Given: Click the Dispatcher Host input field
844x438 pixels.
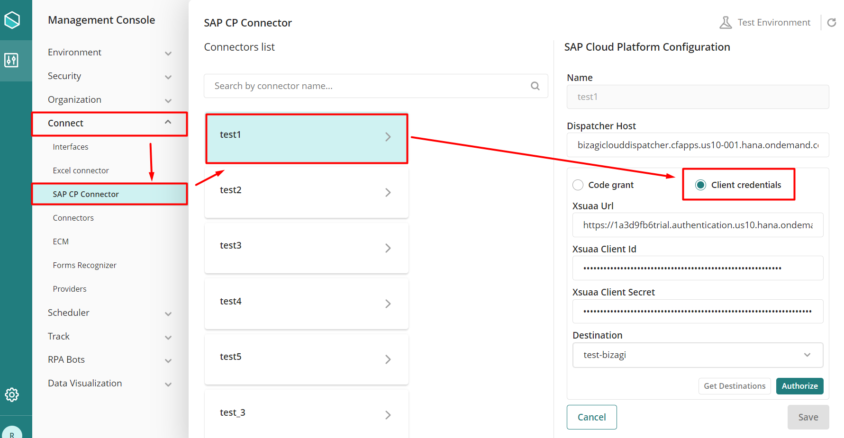Looking at the screenshot, I should coord(698,145).
